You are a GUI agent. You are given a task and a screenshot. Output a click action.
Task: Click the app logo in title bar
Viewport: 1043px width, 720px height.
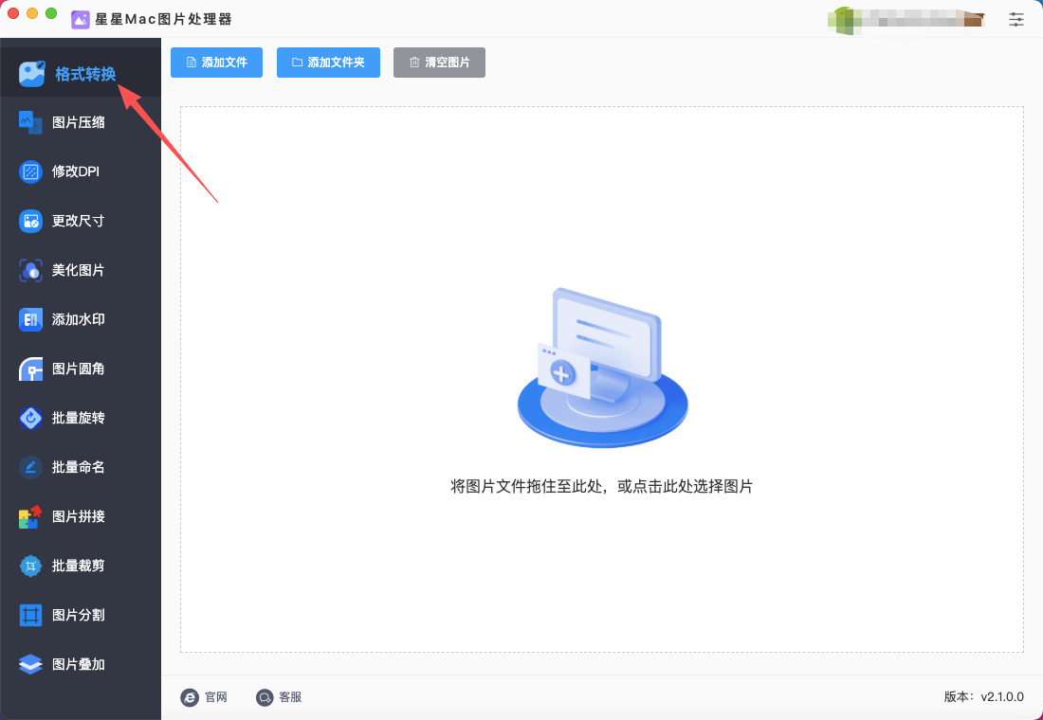pyautogui.click(x=81, y=19)
